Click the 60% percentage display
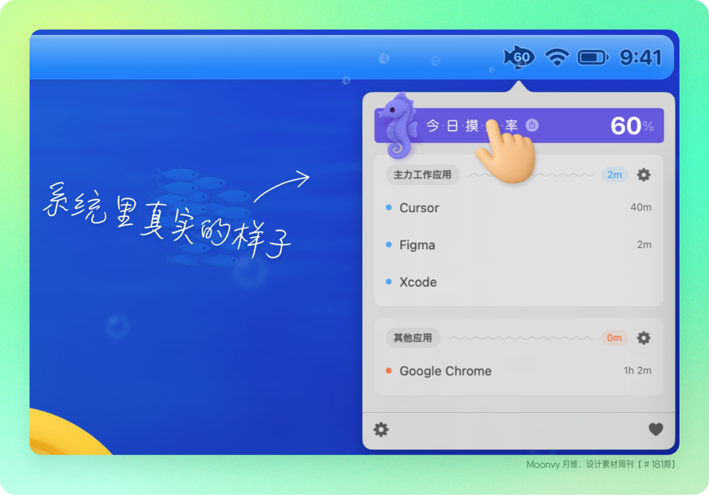 (632, 126)
